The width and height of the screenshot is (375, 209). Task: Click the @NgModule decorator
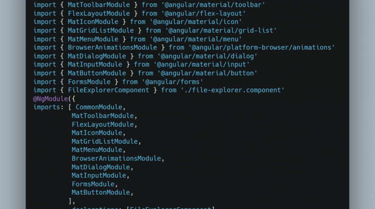pyautogui.click(x=51, y=99)
